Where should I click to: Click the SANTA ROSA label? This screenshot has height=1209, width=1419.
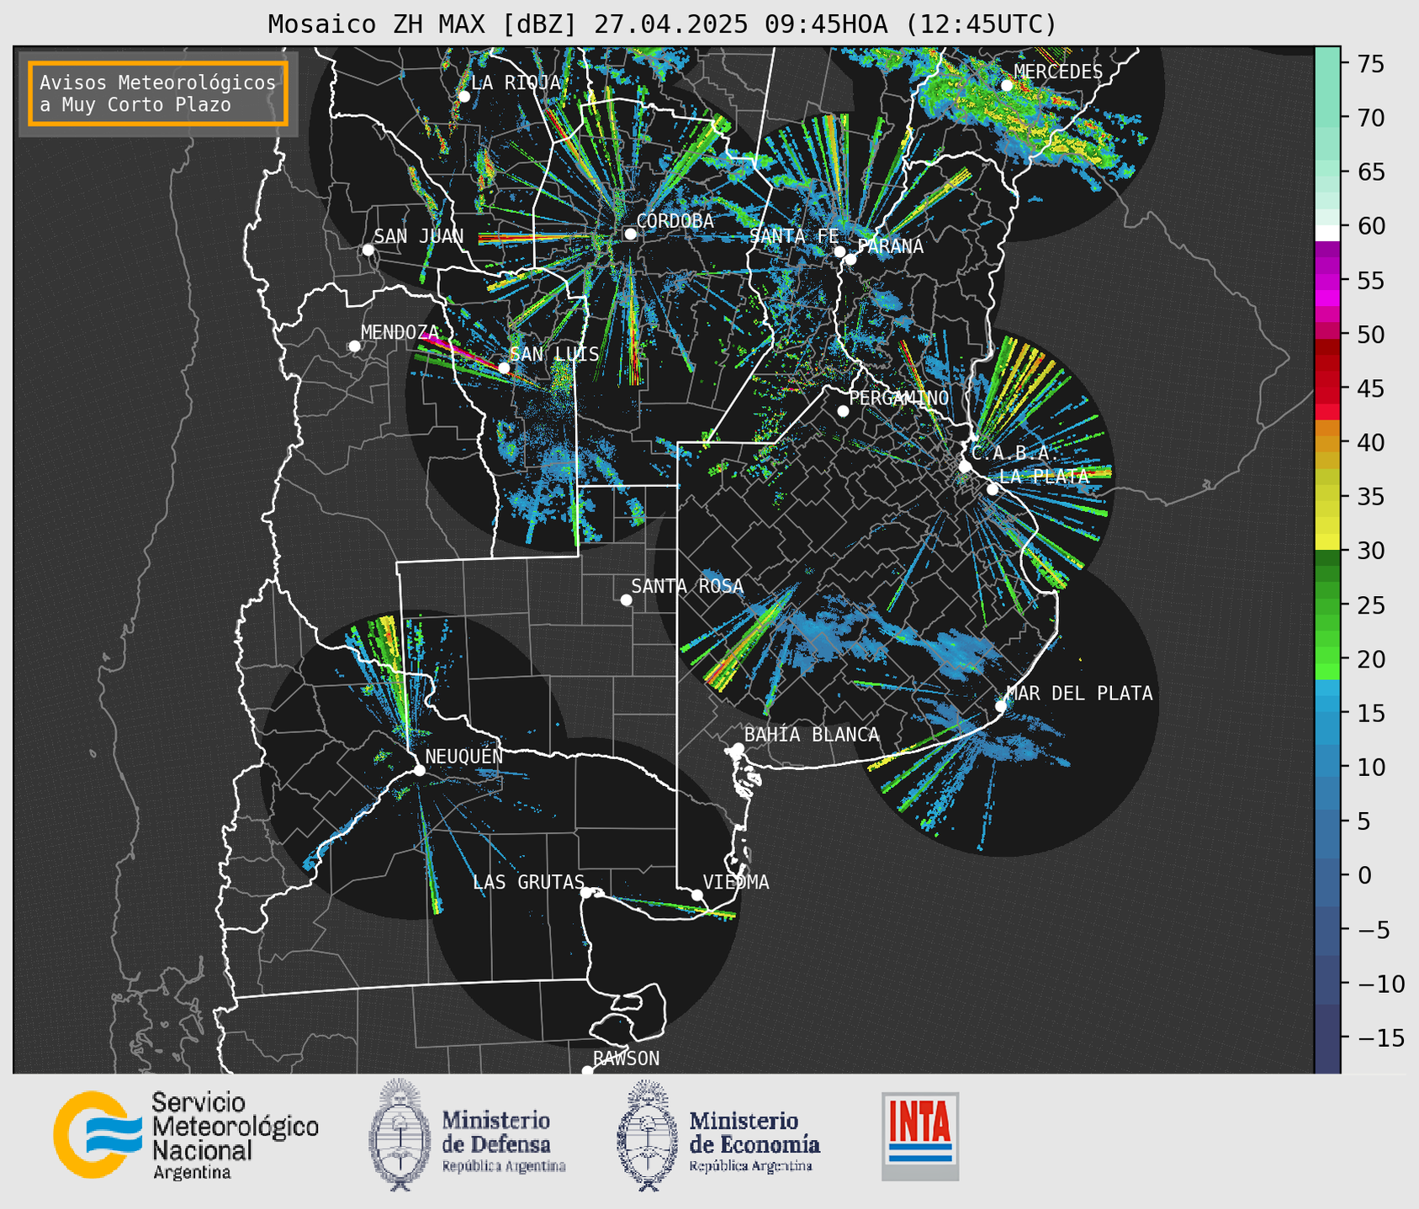(x=687, y=586)
